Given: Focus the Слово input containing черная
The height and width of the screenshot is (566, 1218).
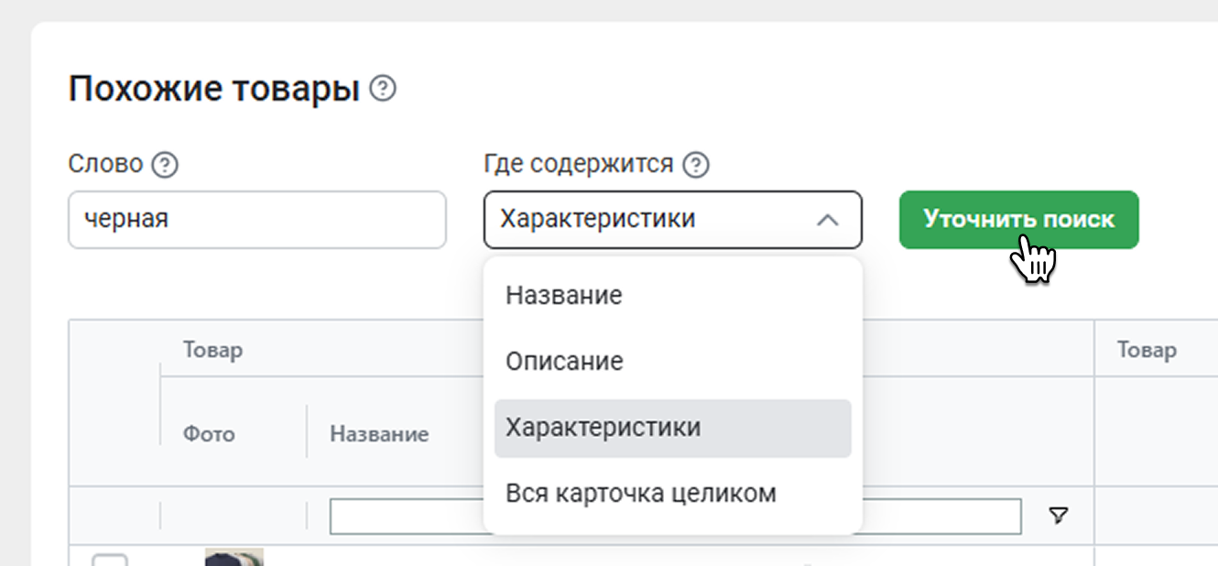Looking at the screenshot, I should coord(256,220).
